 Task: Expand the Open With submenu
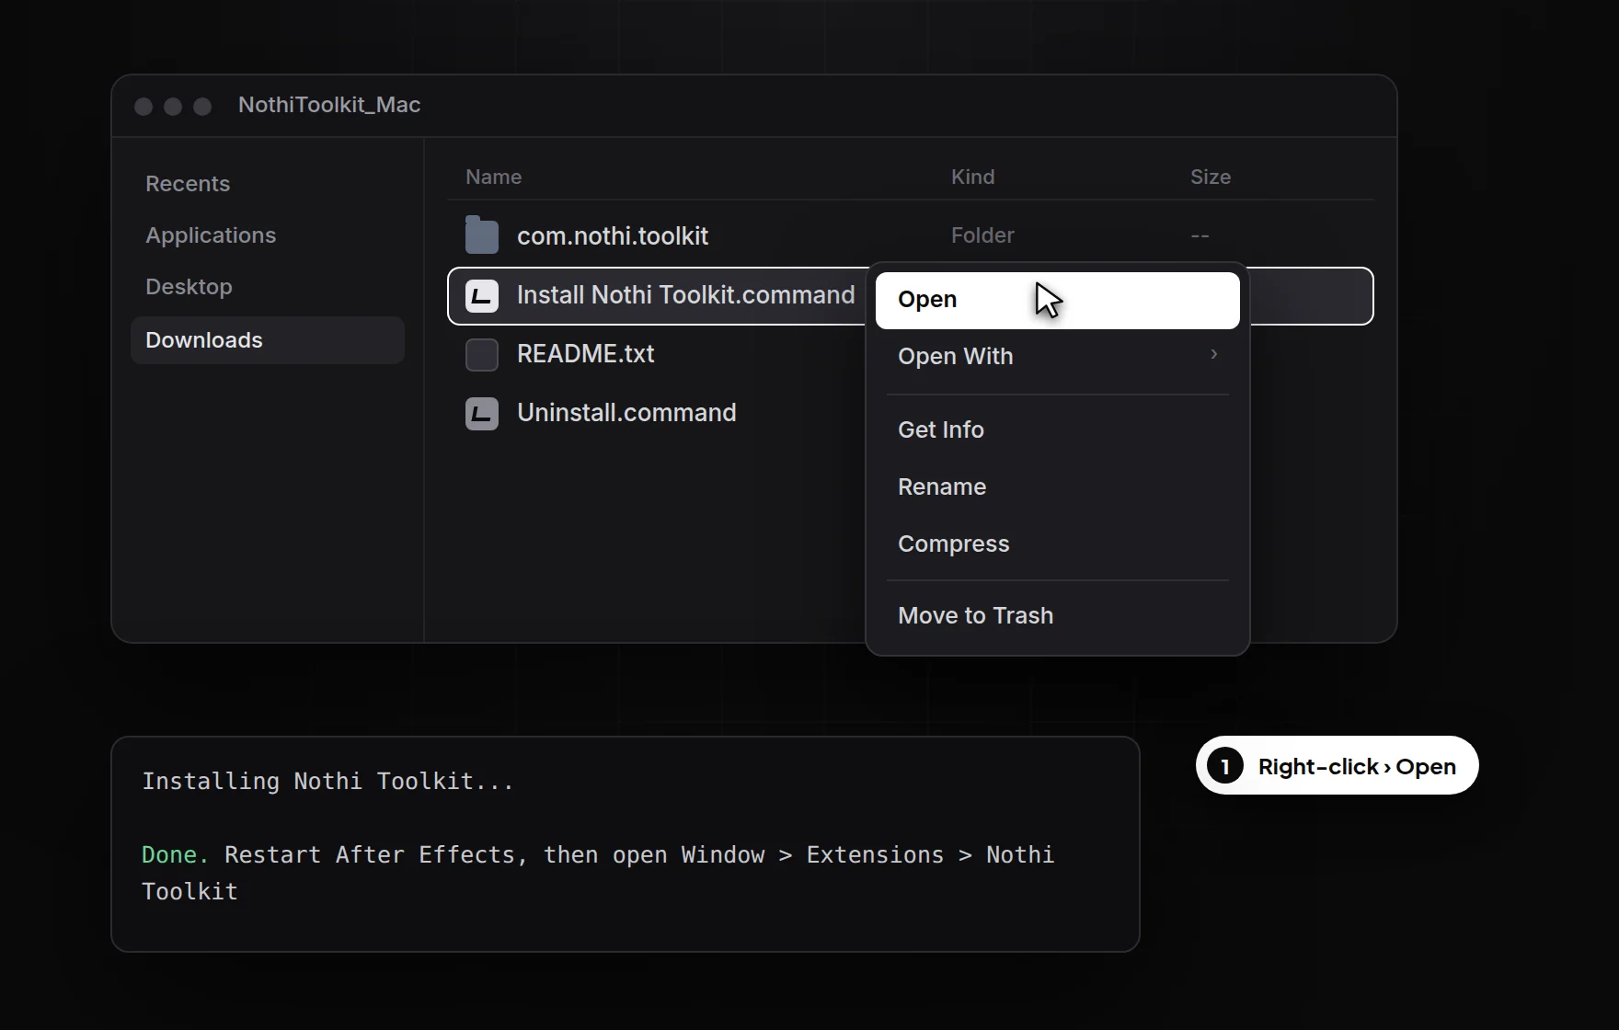[1058, 357]
